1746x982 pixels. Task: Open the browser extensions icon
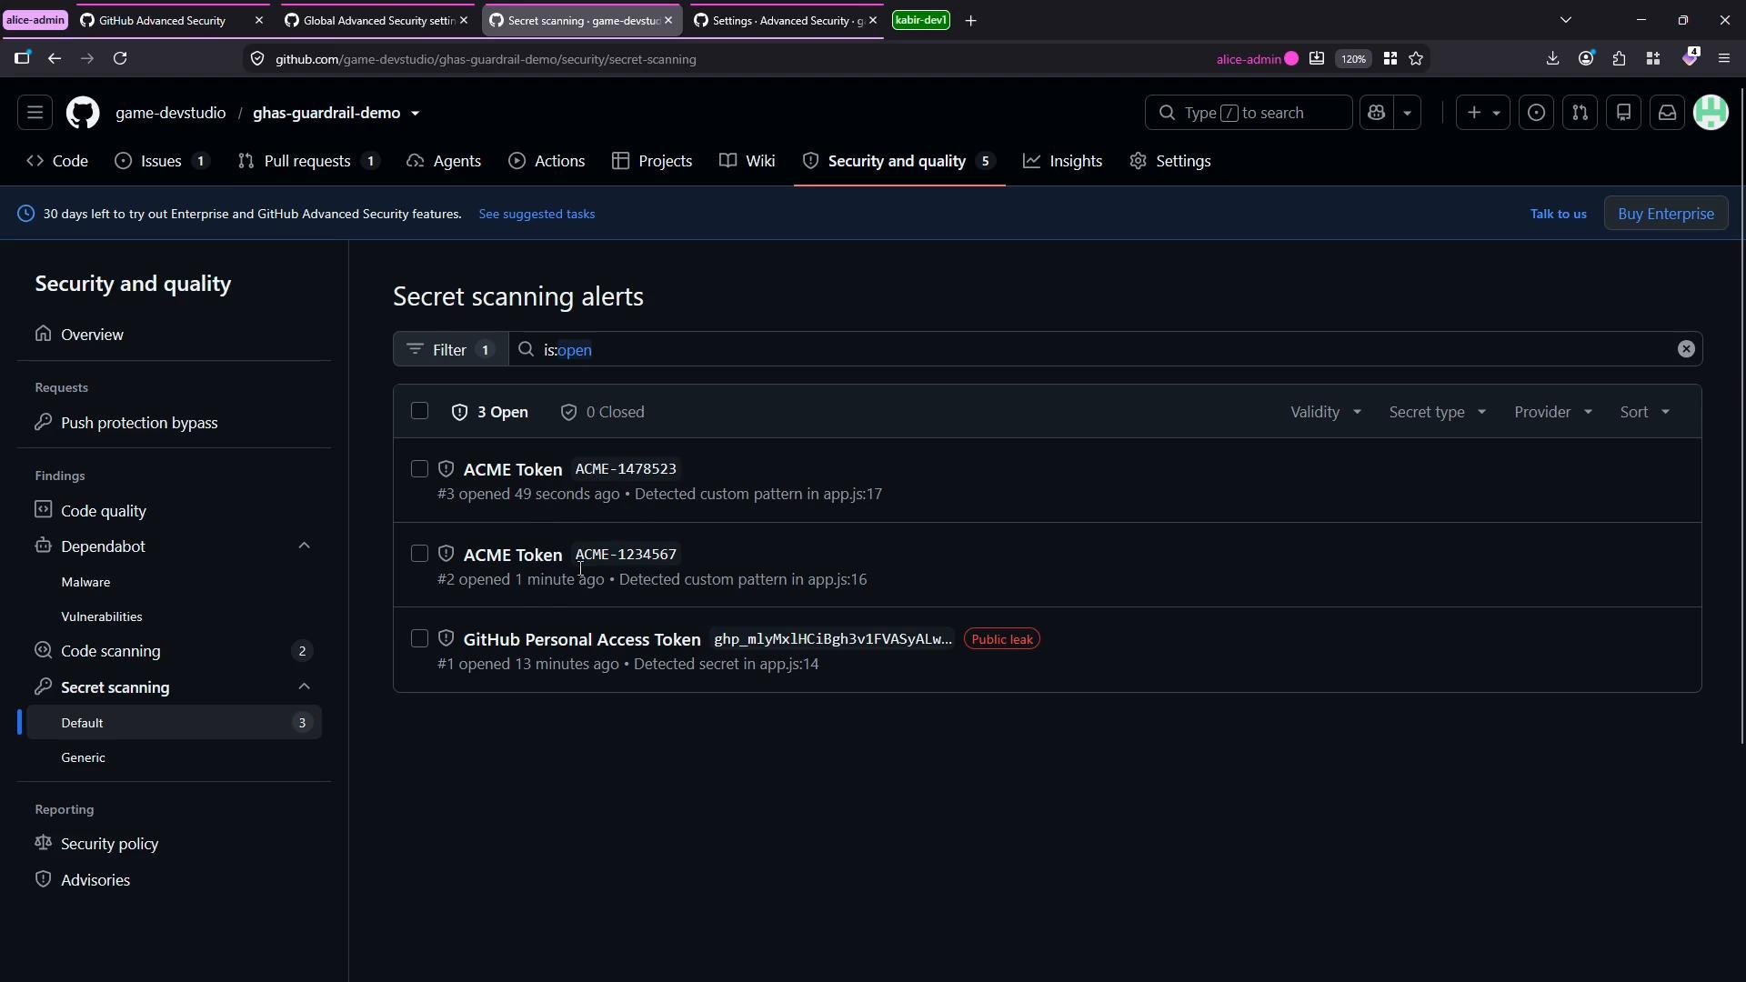tap(1620, 58)
